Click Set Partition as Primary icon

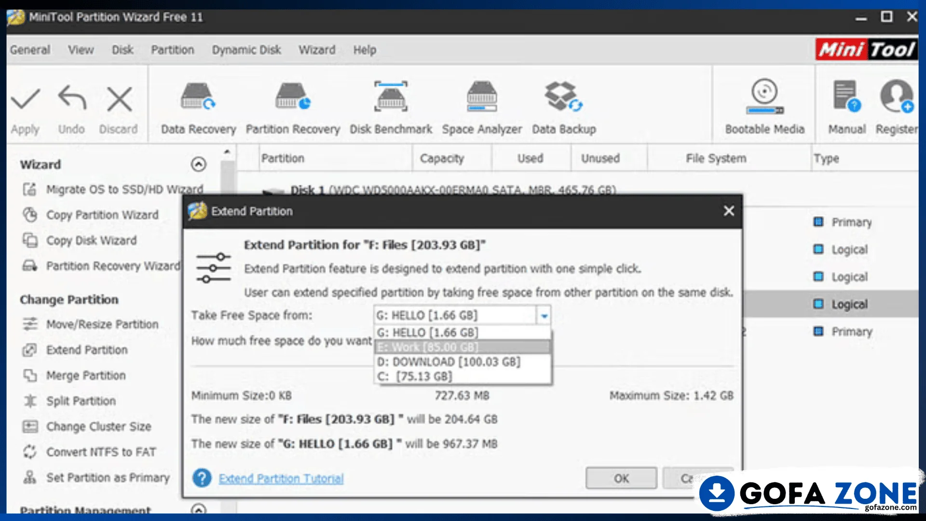pos(30,478)
